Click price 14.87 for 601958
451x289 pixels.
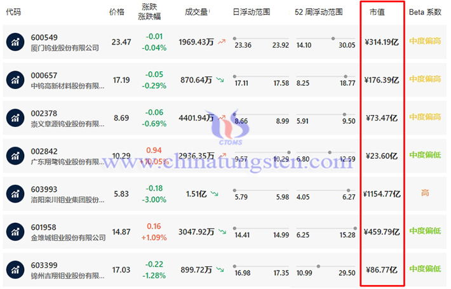tap(121, 232)
